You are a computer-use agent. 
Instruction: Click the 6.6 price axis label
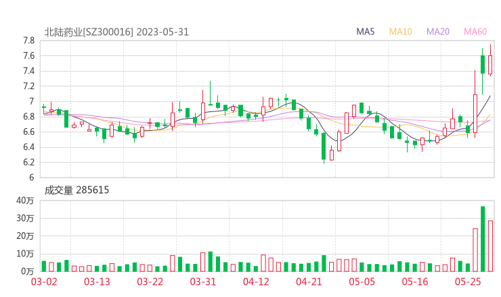28,132
